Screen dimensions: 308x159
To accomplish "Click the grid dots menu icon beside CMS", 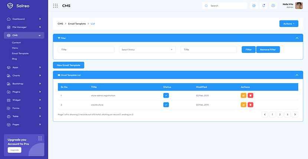I will pyautogui.click(x=55, y=6).
